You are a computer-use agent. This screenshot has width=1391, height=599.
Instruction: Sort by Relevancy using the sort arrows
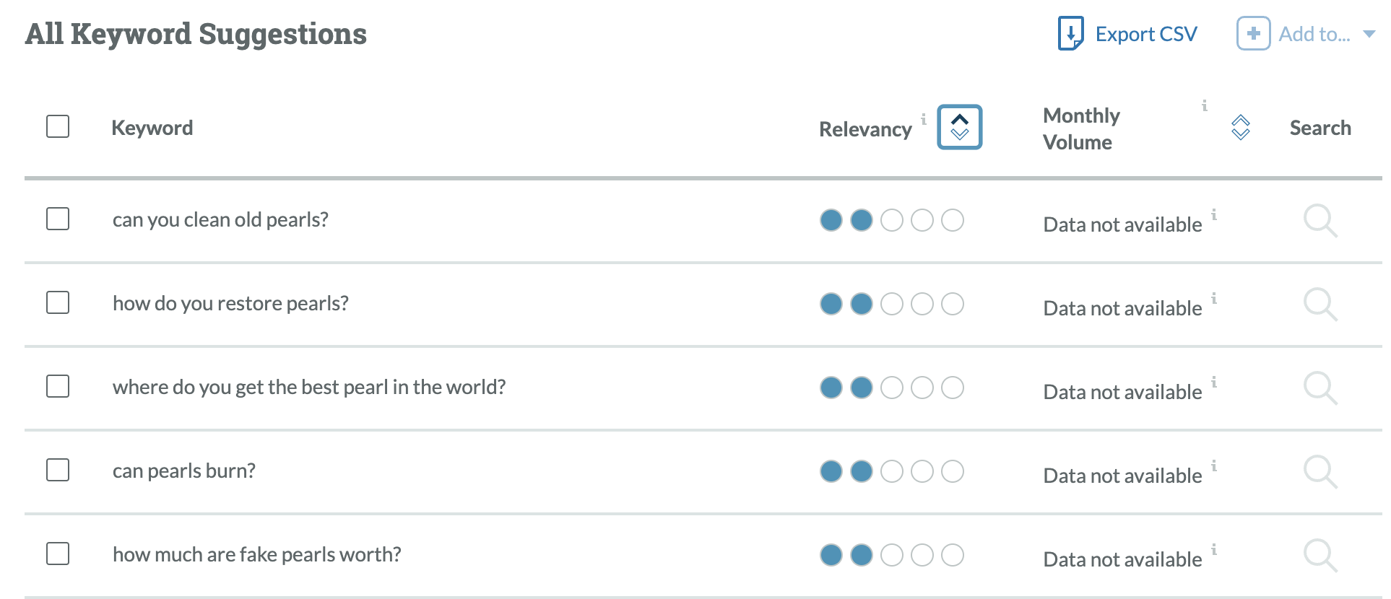[x=959, y=127]
